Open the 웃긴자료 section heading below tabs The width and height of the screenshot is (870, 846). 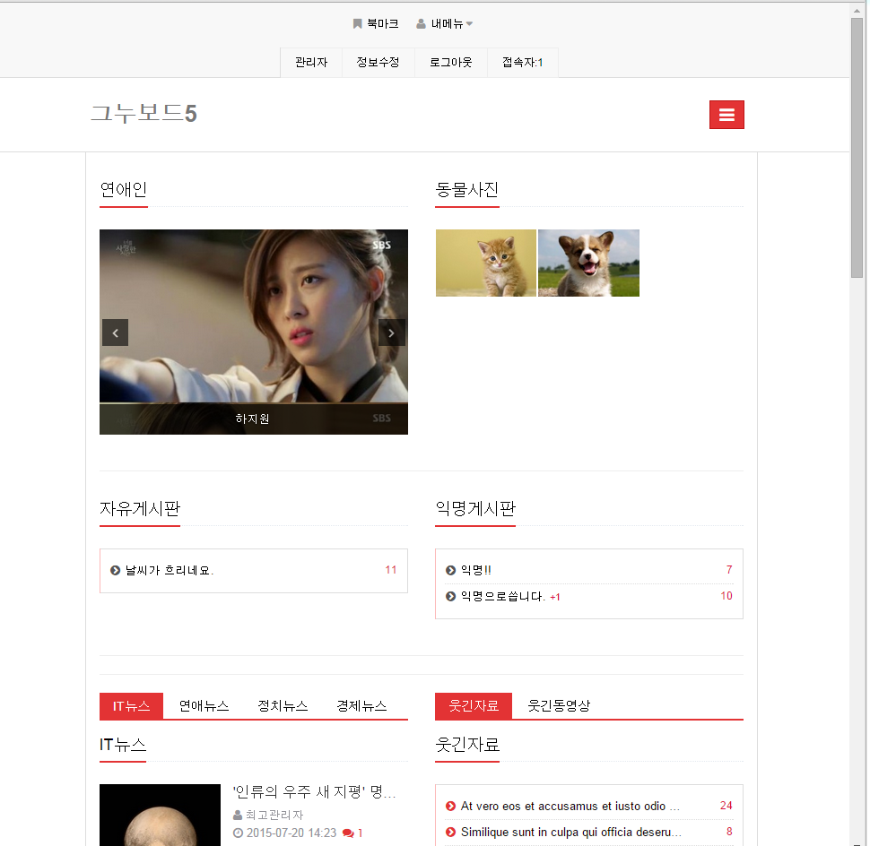click(x=467, y=745)
